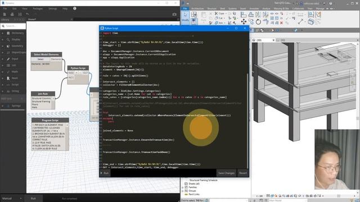Click the Offset tool in Revit ribbon
The height and width of the screenshot is (202, 360).
click(x=251, y=15)
